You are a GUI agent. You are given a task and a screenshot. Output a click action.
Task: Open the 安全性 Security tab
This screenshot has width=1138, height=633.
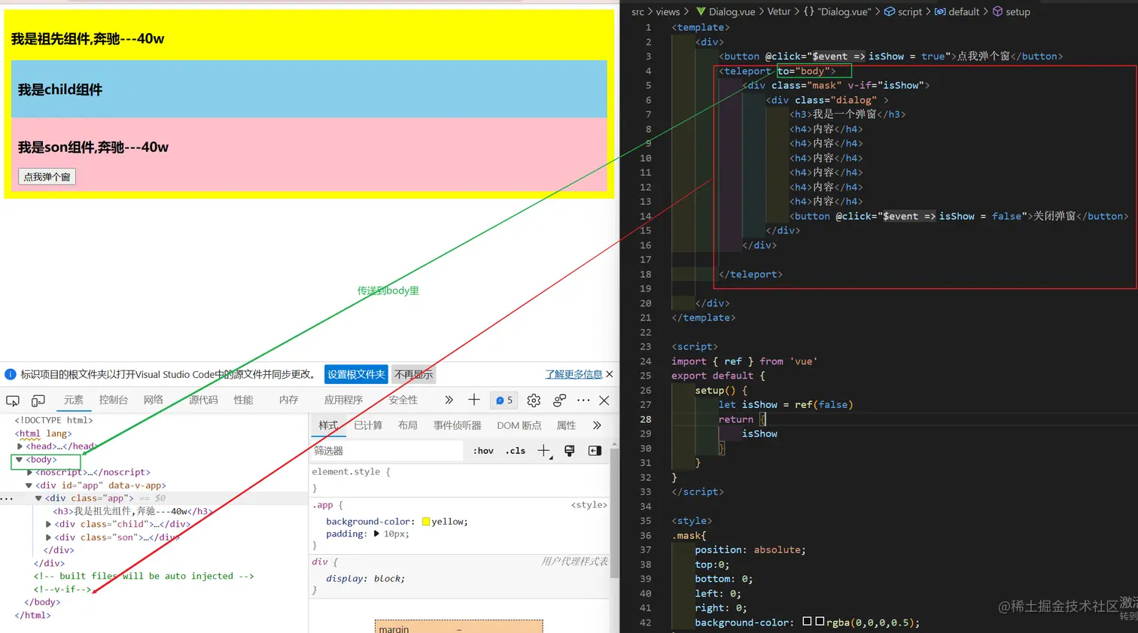(403, 400)
